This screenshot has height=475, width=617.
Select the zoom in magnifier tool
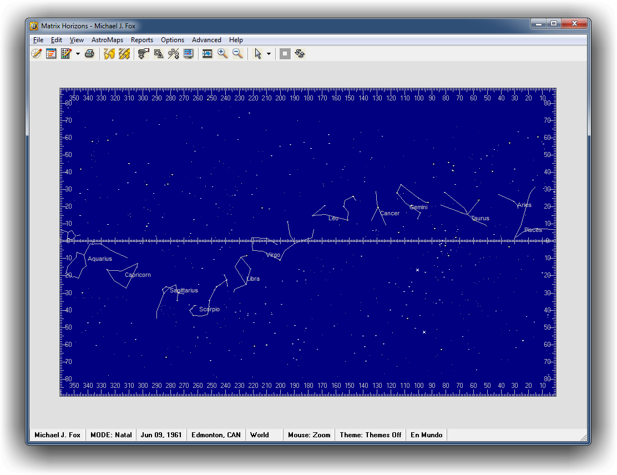point(222,53)
